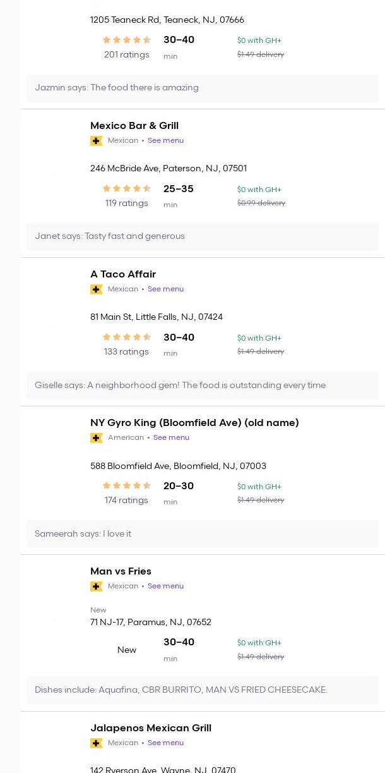385x773 pixels.
Task: Select NY Gyro King (Bloomfield Ave) title
Action: pyautogui.click(x=194, y=423)
